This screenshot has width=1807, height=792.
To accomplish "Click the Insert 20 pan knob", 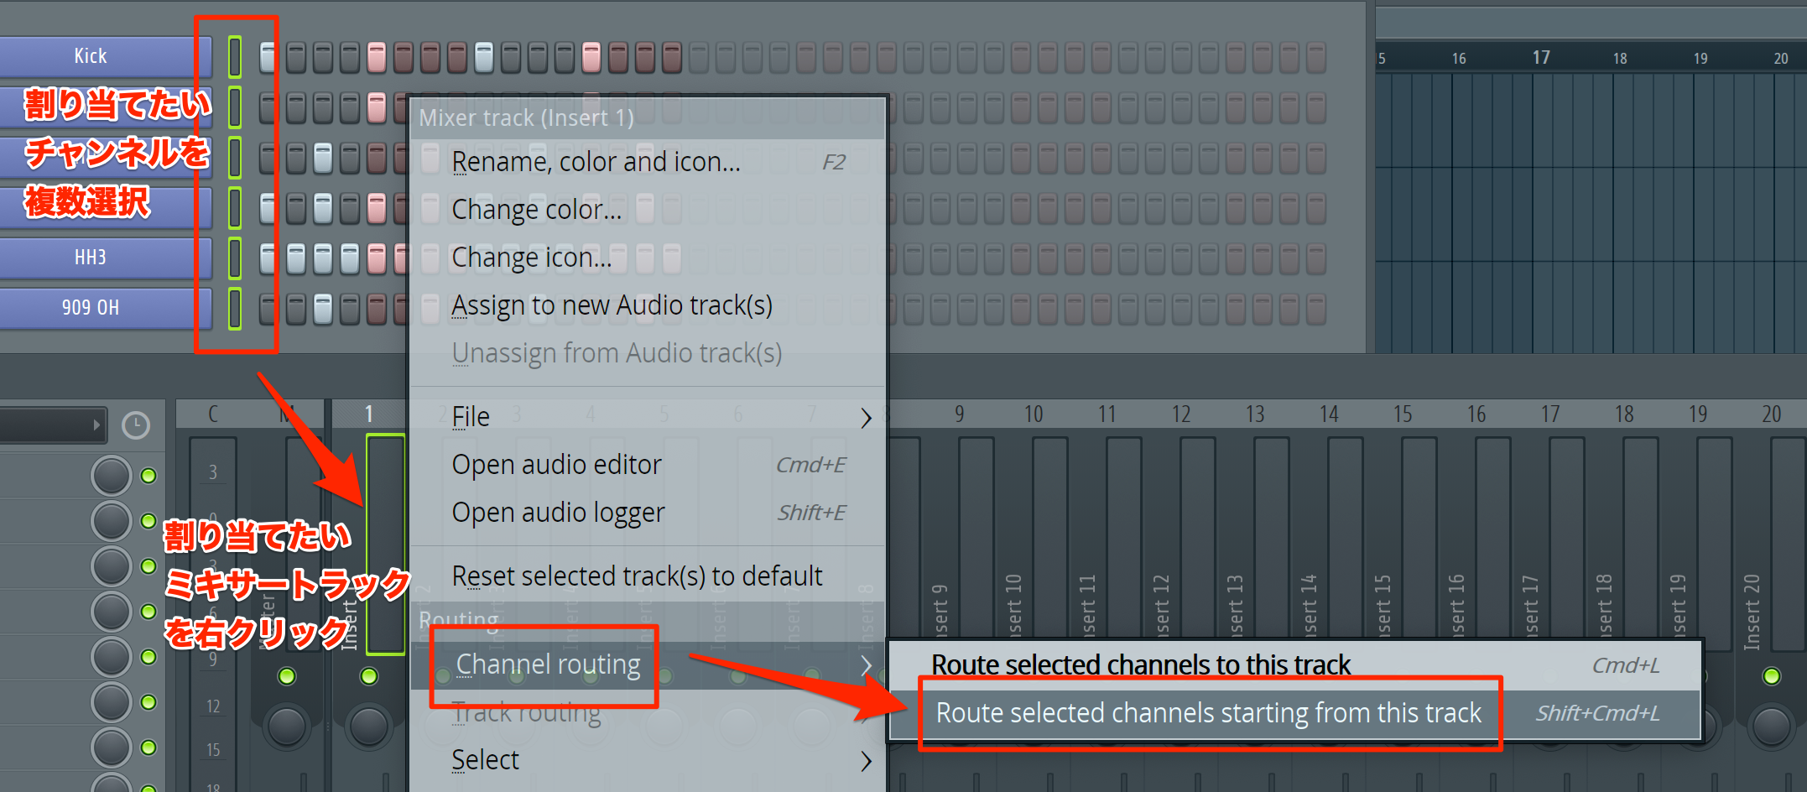I will (1771, 727).
